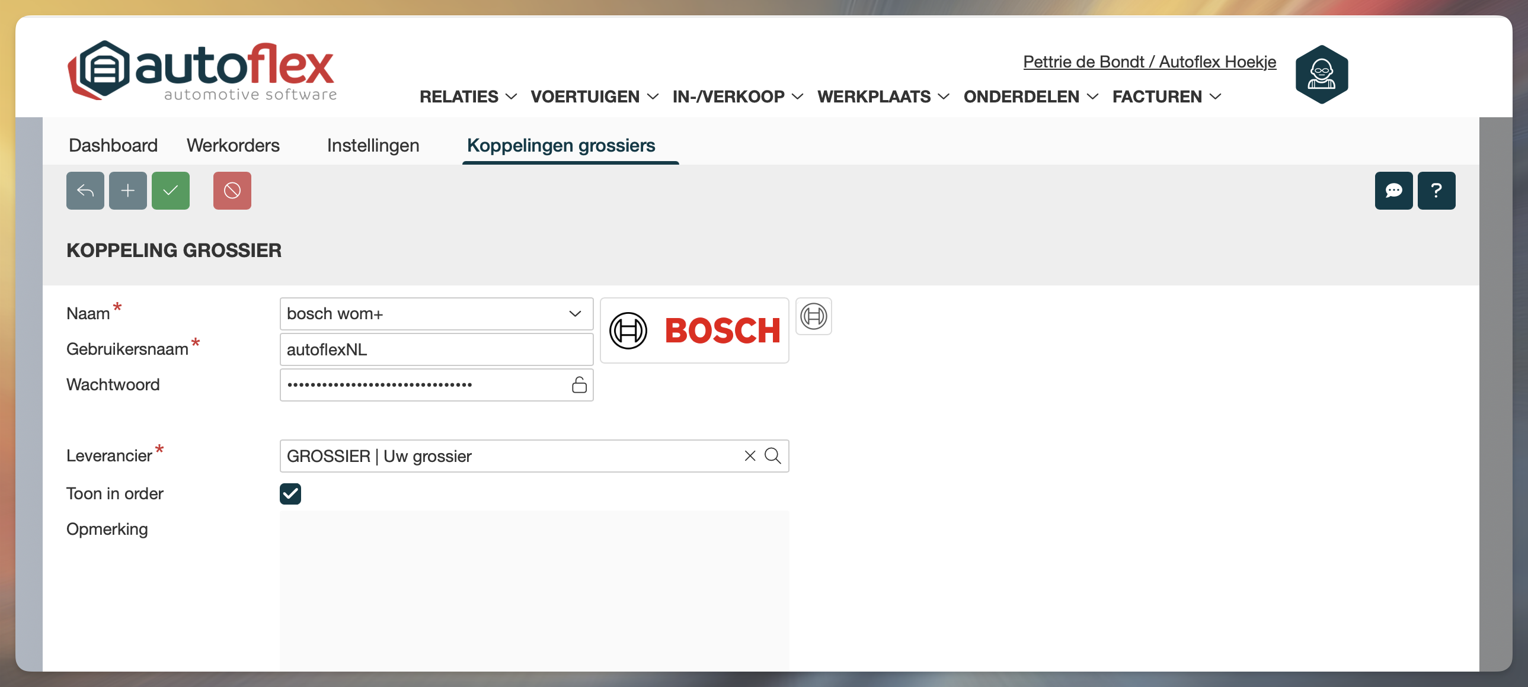The image size is (1528, 687).
Task: Click the user avatar hexagon icon
Action: (x=1321, y=74)
